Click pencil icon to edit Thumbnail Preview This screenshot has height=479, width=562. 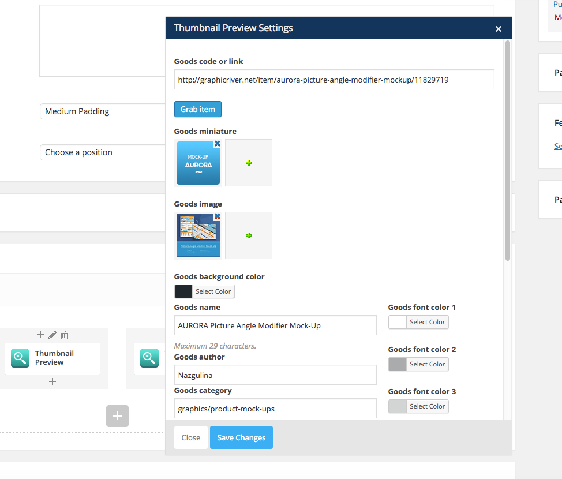53,335
